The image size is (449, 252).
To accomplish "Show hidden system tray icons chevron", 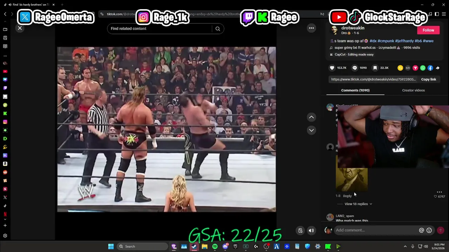I will click(405, 246).
